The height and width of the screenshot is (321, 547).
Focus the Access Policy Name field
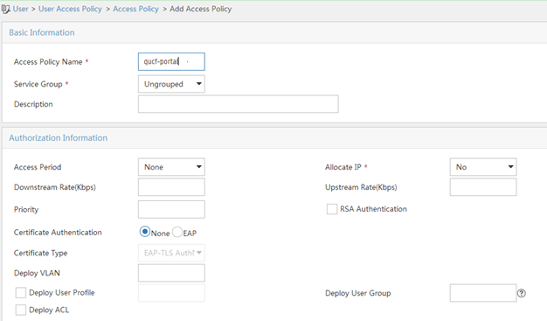171,61
